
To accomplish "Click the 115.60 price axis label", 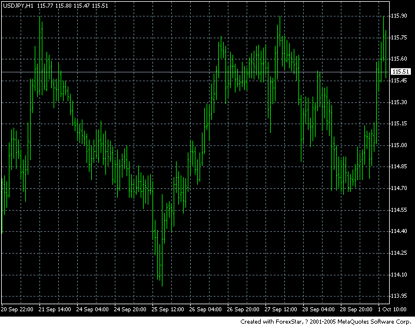I will coord(399,59).
